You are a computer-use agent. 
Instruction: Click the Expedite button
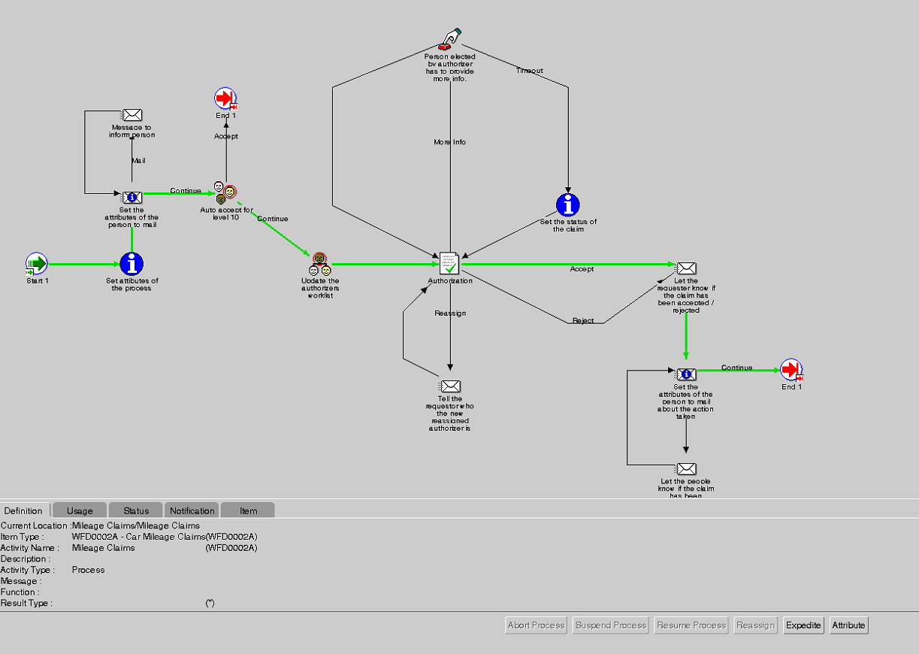[x=804, y=625]
